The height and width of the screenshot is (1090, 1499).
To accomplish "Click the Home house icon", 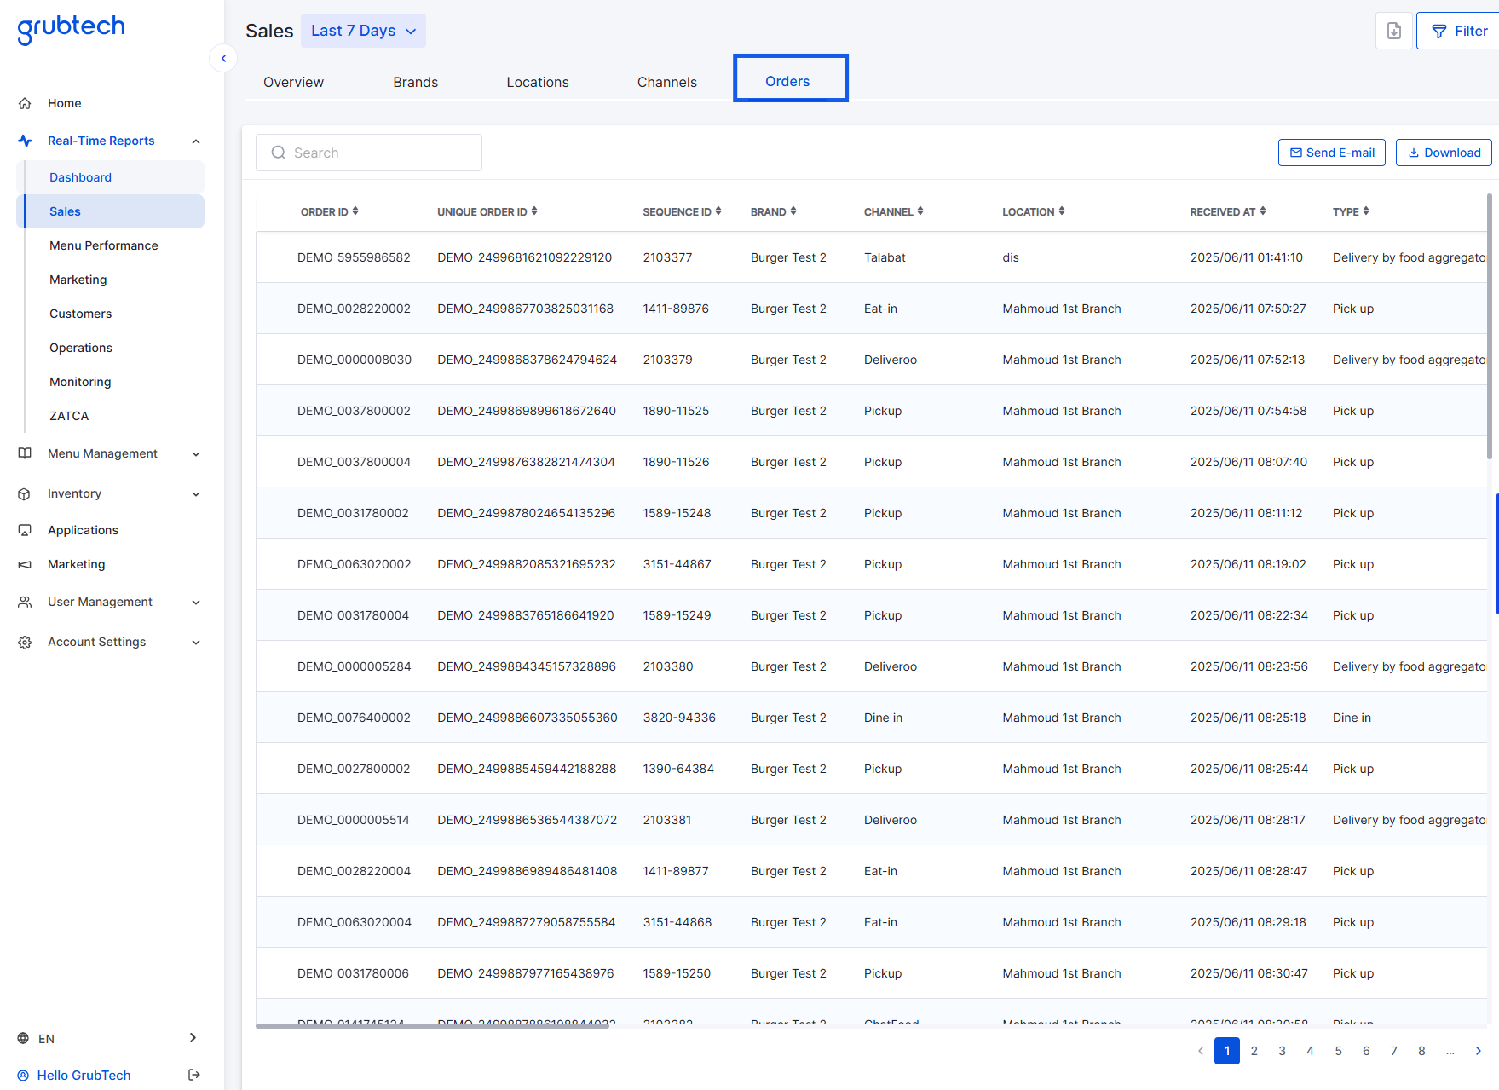I will [x=25, y=103].
